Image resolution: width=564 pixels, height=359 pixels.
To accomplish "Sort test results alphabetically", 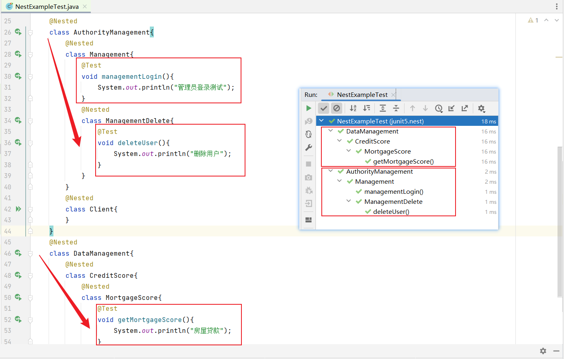I will 353,108.
